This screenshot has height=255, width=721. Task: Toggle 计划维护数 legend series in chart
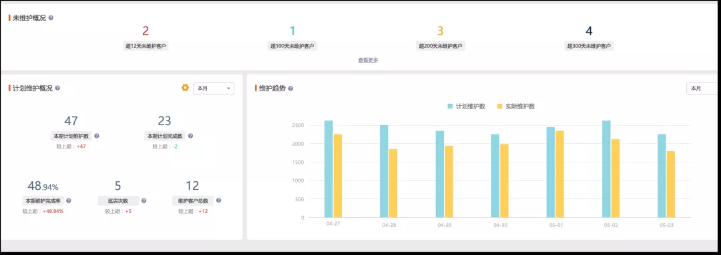coord(466,107)
